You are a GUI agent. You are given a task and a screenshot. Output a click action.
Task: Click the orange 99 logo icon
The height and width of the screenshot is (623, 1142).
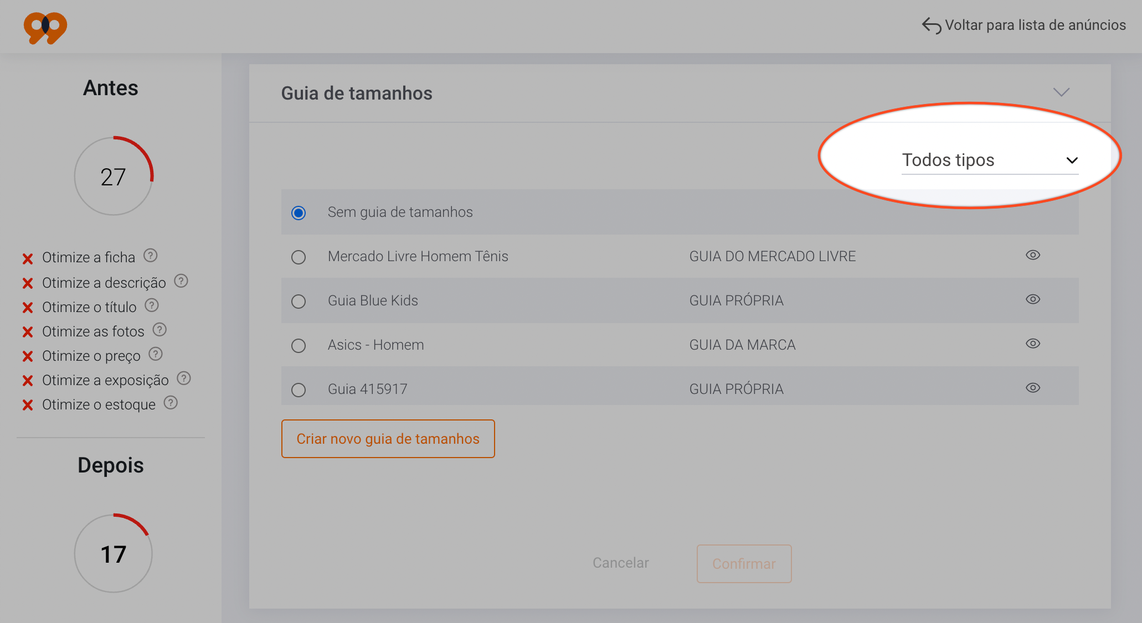coord(45,28)
